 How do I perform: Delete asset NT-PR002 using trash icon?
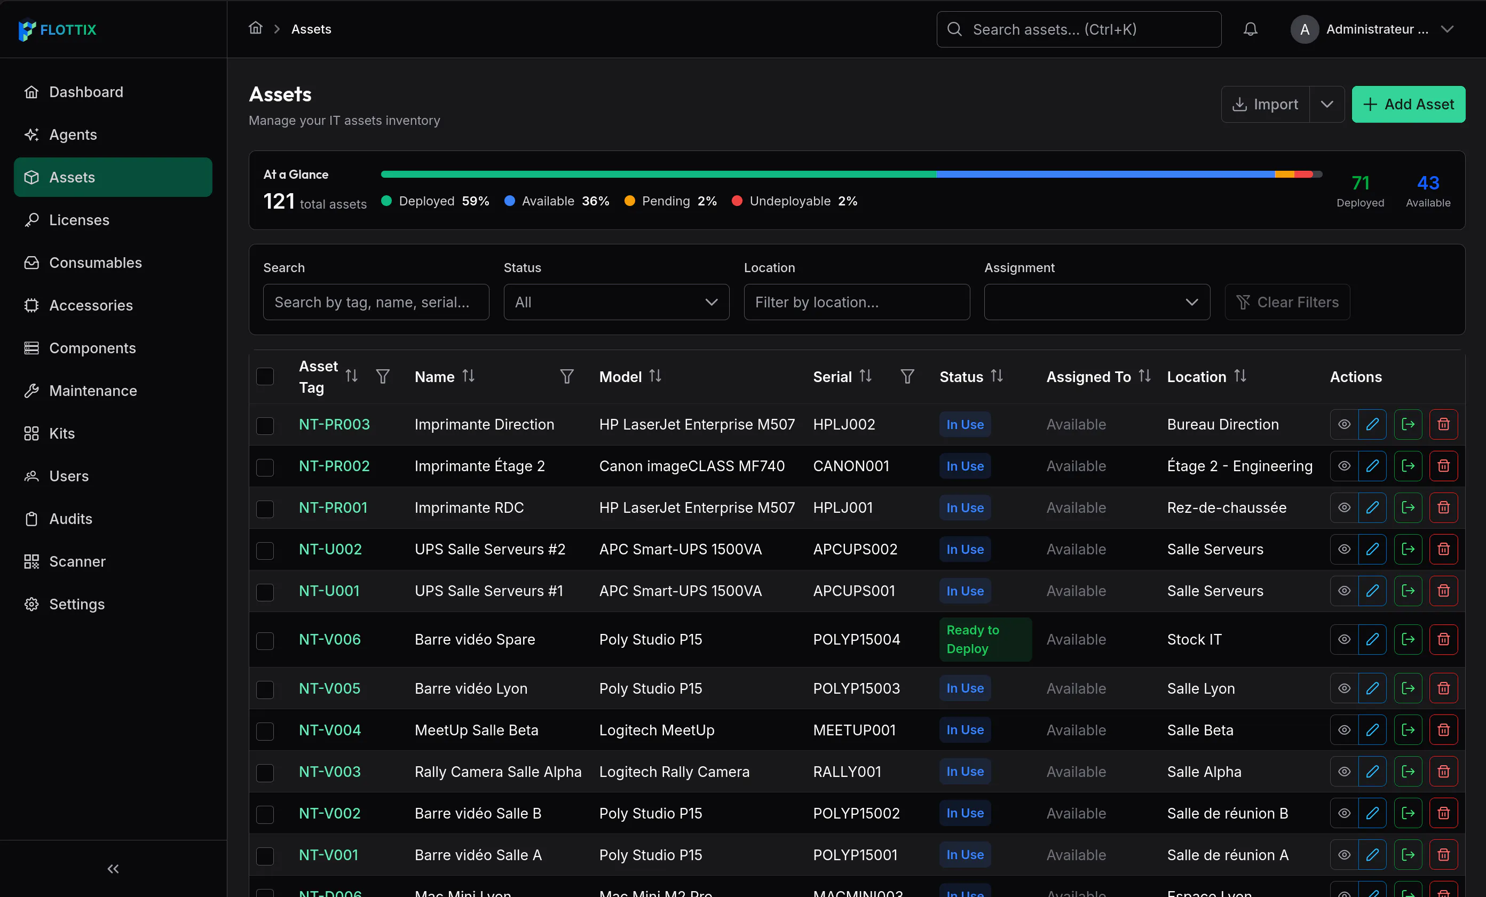tap(1443, 466)
